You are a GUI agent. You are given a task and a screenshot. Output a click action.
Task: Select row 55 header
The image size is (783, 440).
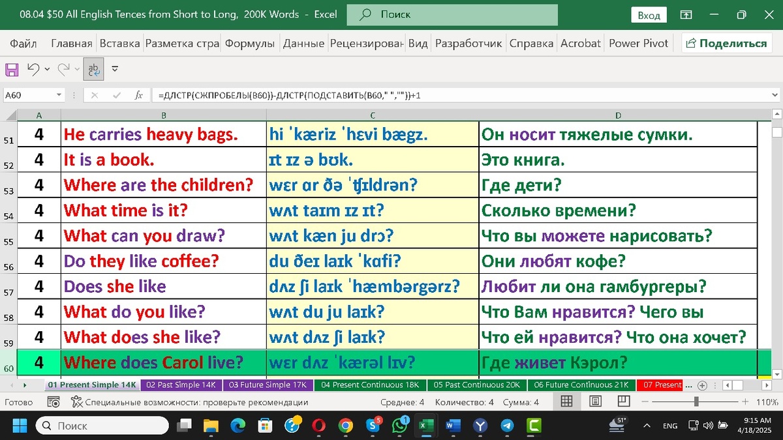(x=8, y=236)
